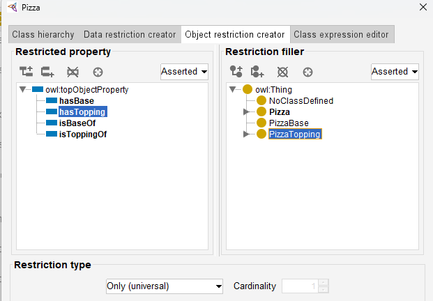
Task: Click blue icon beside isBaseOf
Action: pyautogui.click(x=52, y=123)
